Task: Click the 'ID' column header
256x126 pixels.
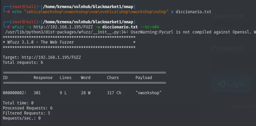Action: 5,78
